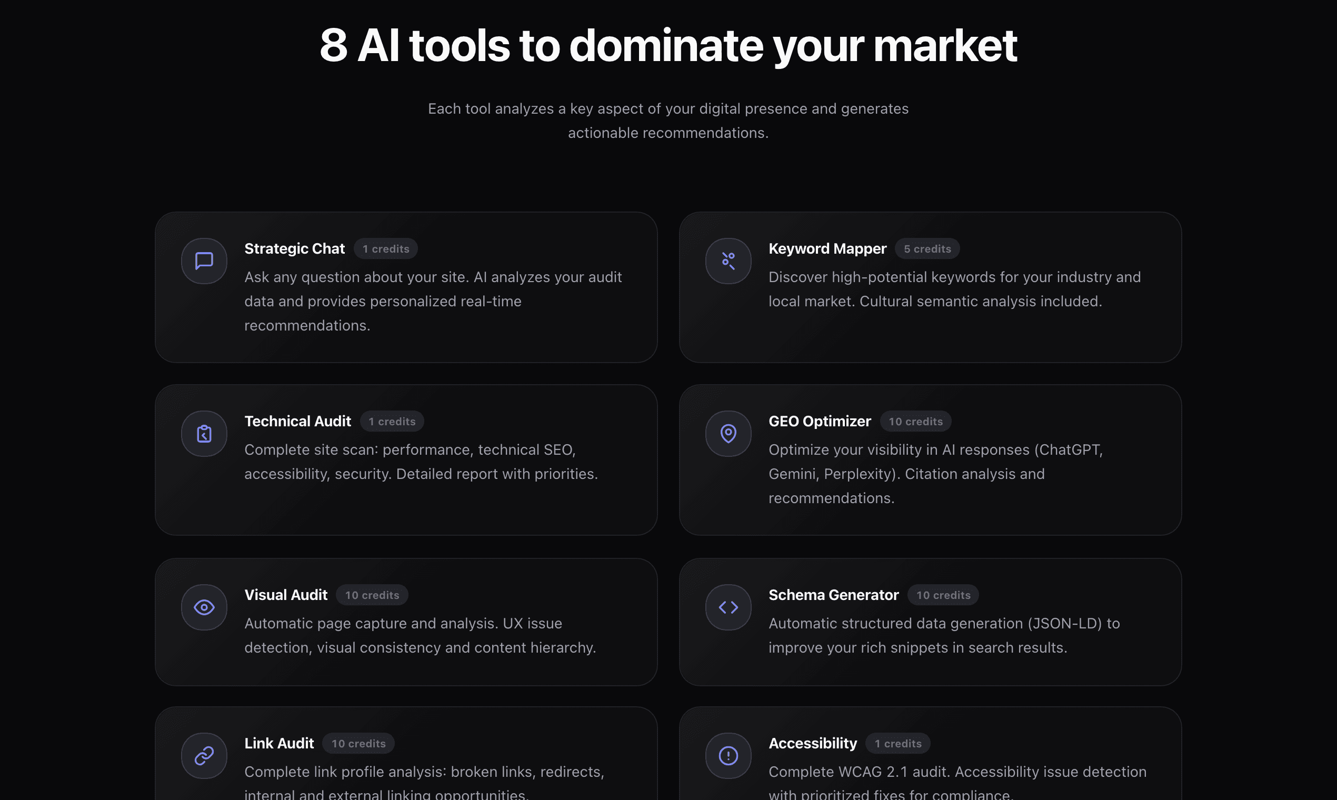
Task: Select the Visual Audit eye icon
Action: [x=204, y=607]
